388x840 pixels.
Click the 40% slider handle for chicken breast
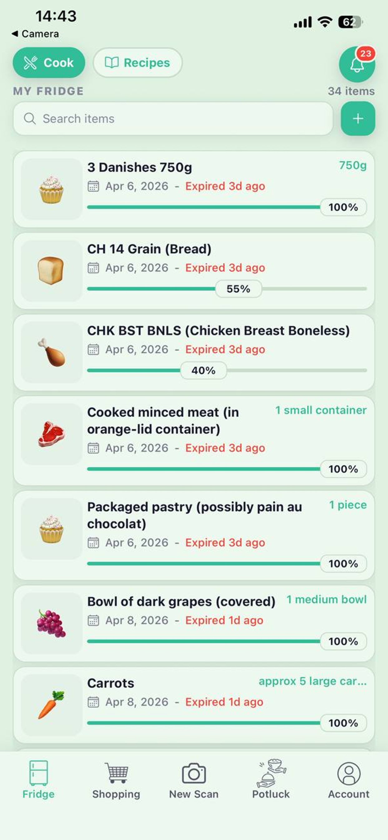coord(203,370)
